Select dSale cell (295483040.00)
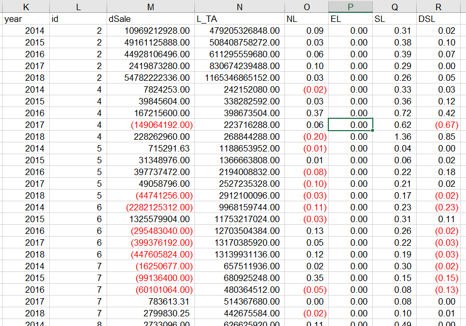 151,231
